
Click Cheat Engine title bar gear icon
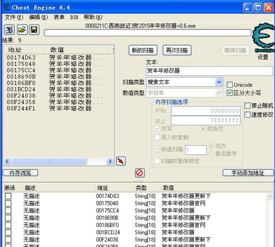click(x=7, y=7)
